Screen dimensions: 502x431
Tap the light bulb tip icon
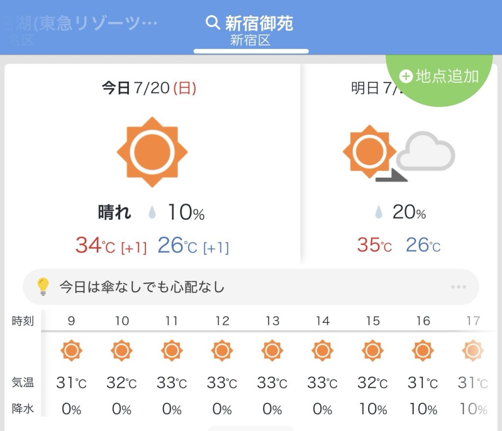44,287
